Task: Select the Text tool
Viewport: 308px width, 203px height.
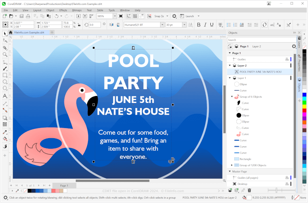Action: point(5,96)
